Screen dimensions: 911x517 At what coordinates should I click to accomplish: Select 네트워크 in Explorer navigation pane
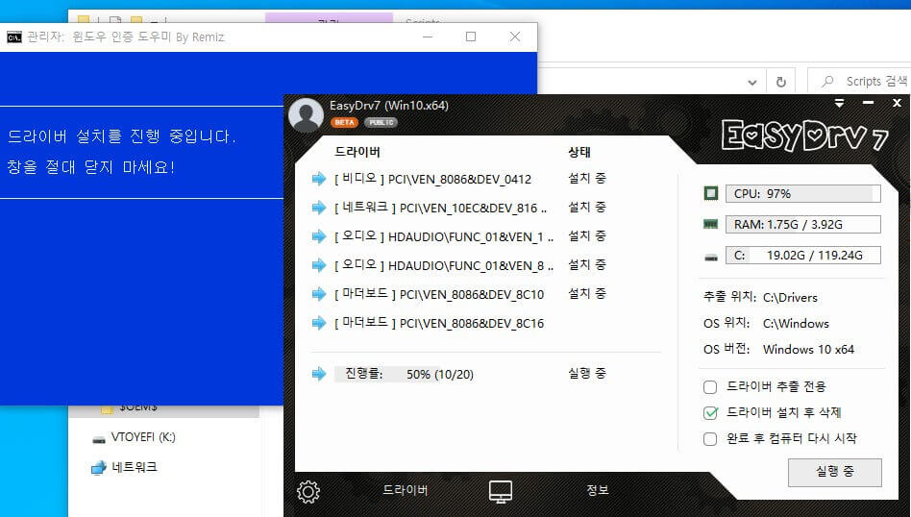[124, 467]
